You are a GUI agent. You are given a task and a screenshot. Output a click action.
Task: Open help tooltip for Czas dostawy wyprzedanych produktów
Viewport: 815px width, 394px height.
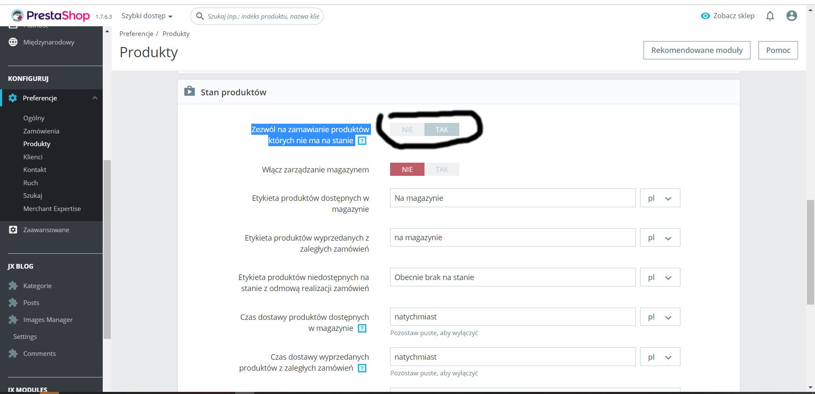point(362,368)
